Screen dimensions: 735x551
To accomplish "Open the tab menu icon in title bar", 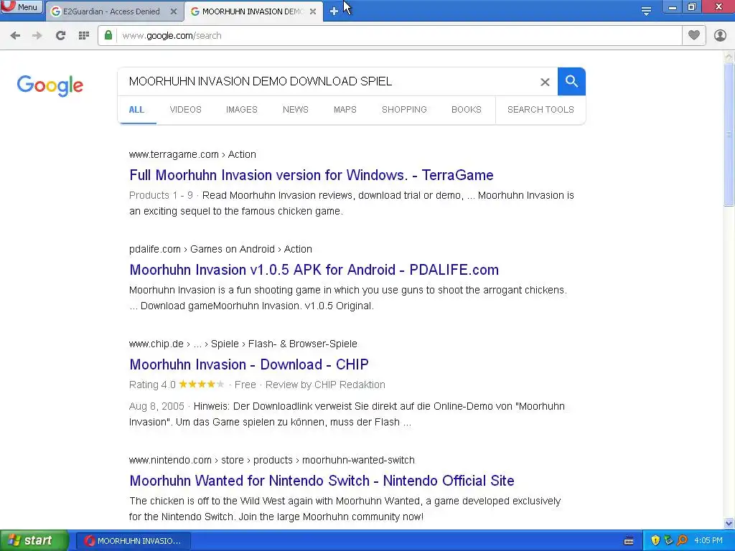I will pyautogui.click(x=646, y=11).
